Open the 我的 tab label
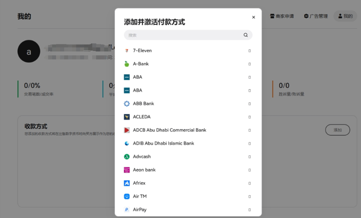This screenshot has width=361, height=218. click(x=348, y=16)
